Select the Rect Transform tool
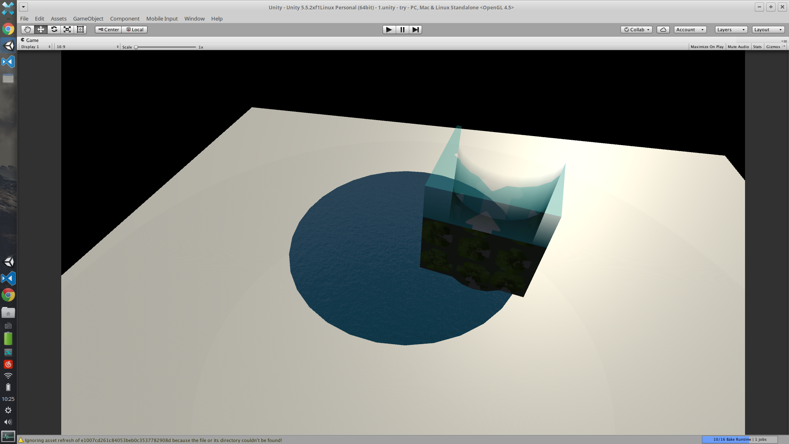The height and width of the screenshot is (444, 789). pyautogui.click(x=80, y=30)
